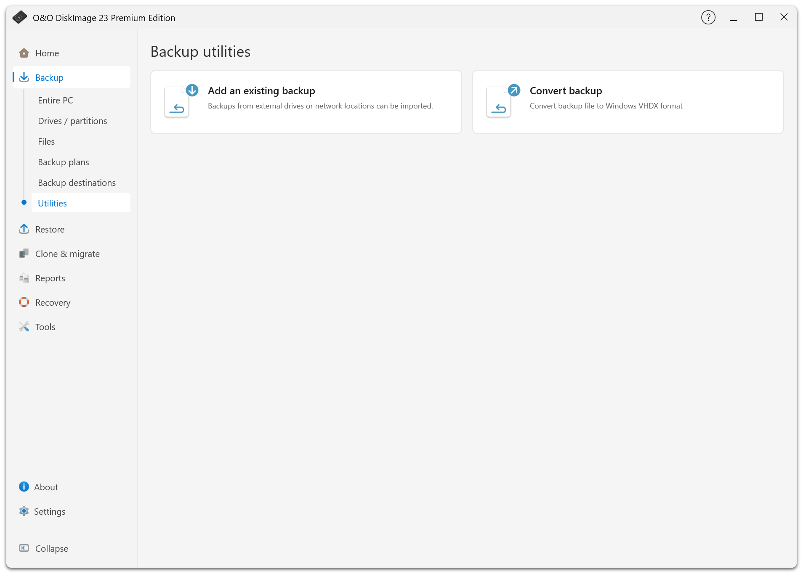This screenshot has width=803, height=574.
Task: Click the Backup section label
Action: pos(49,77)
